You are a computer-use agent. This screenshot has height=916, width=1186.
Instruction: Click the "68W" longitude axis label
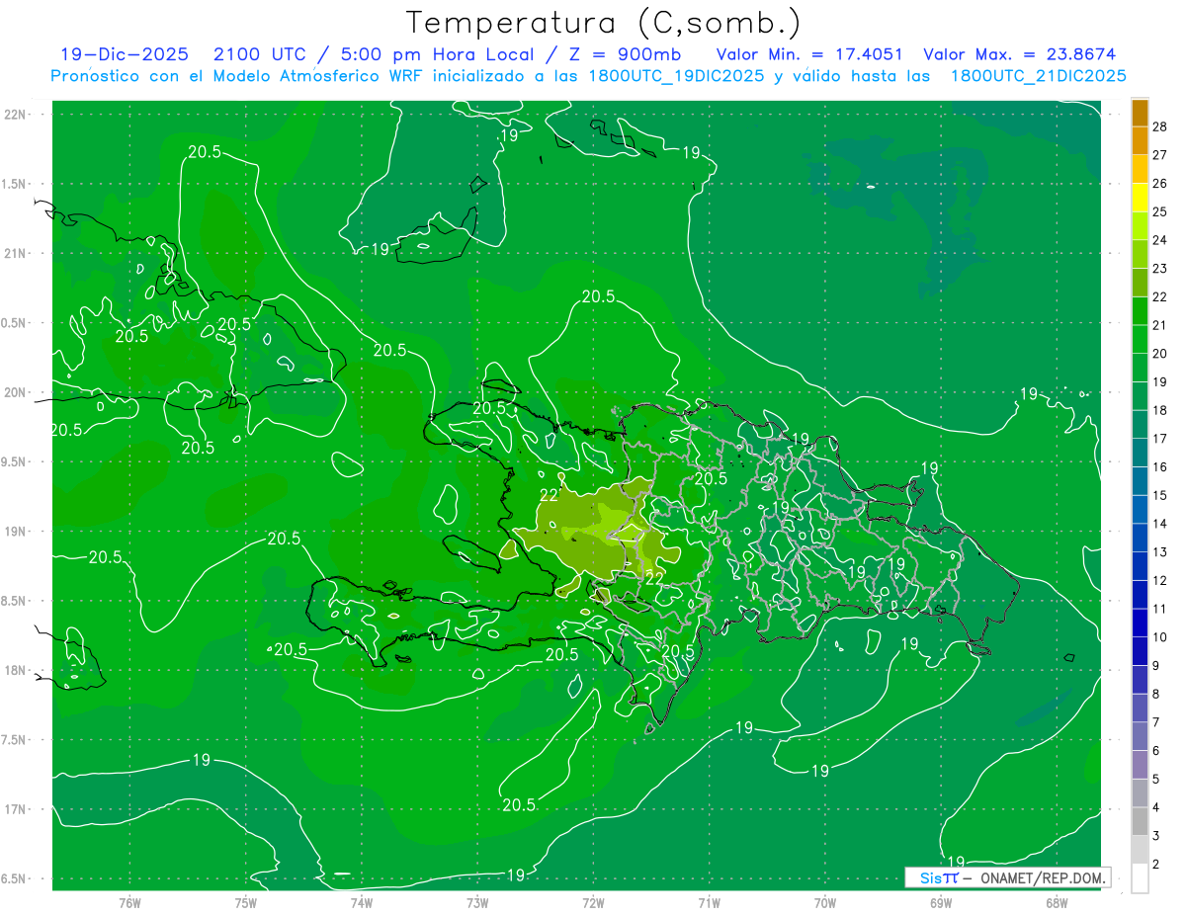click(1057, 903)
